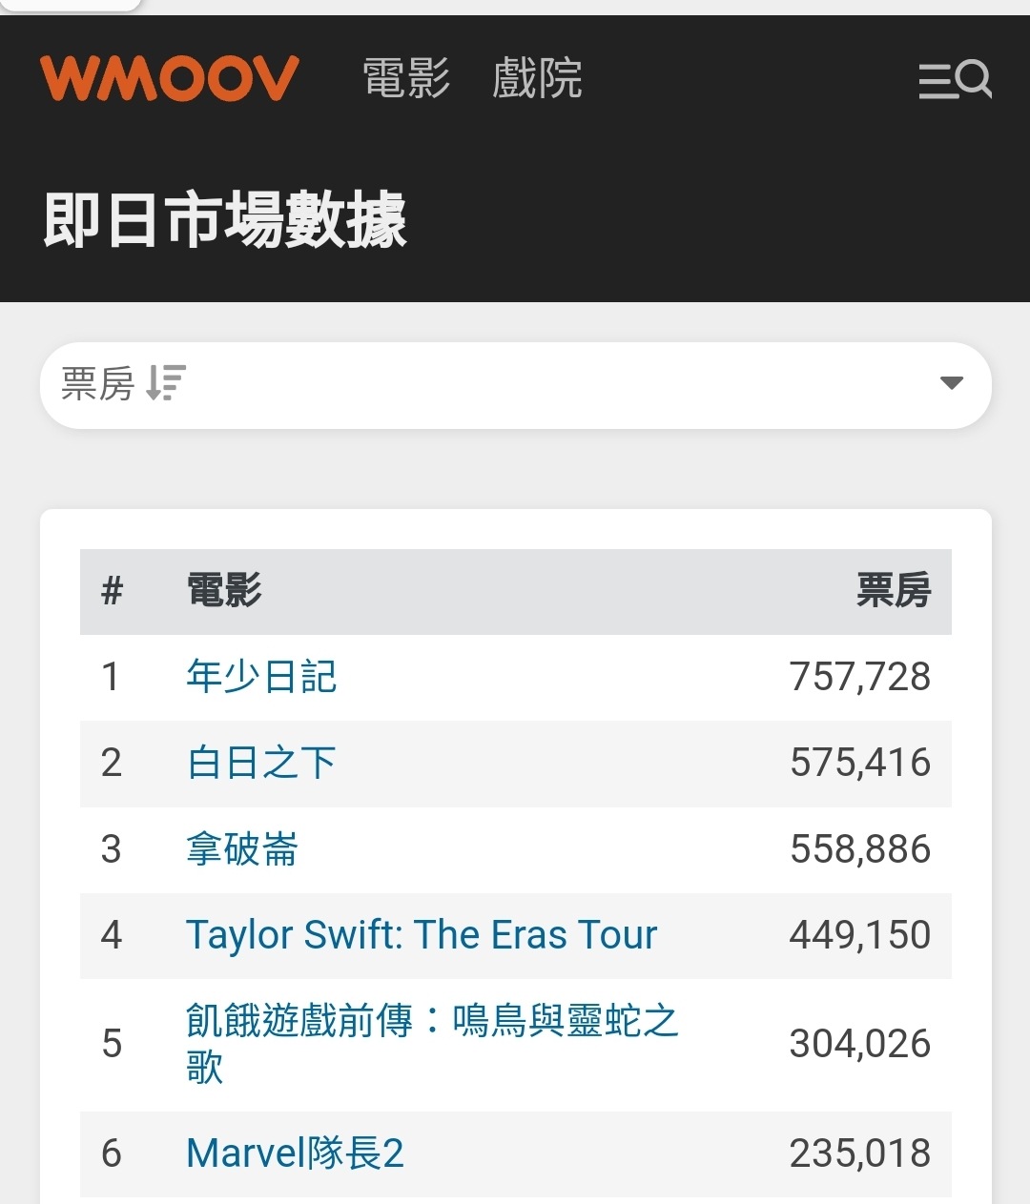
Task: Click the 電影 column header
Action: click(224, 591)
